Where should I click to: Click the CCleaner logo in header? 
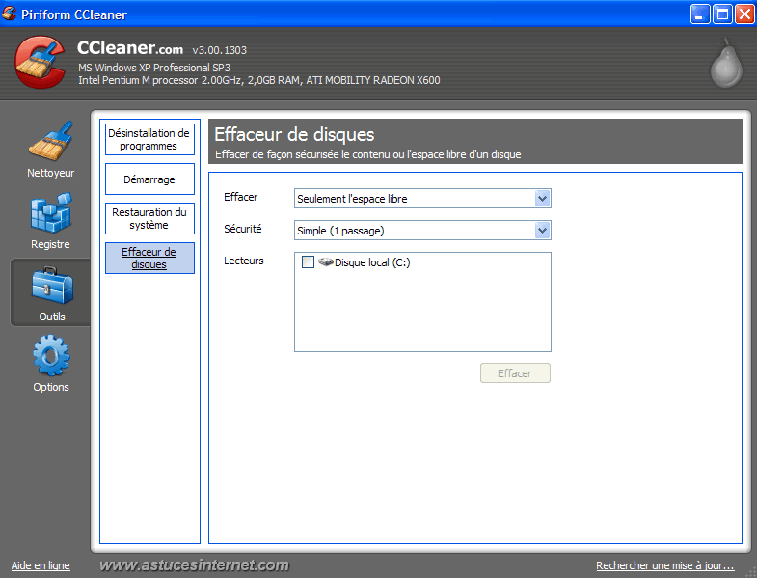click(x=41, y=62)
